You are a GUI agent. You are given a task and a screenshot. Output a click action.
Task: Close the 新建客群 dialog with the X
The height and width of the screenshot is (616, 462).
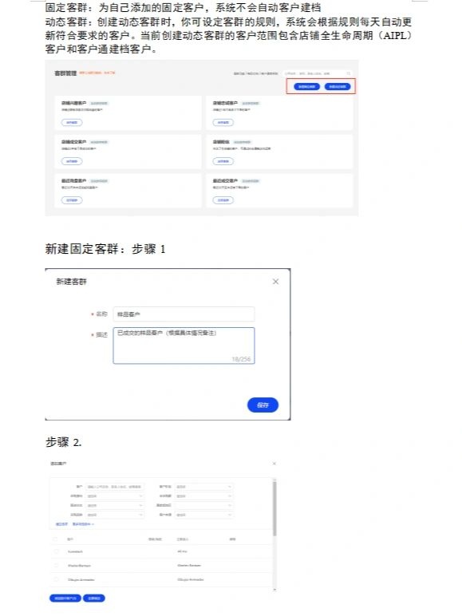click(276, 282)
